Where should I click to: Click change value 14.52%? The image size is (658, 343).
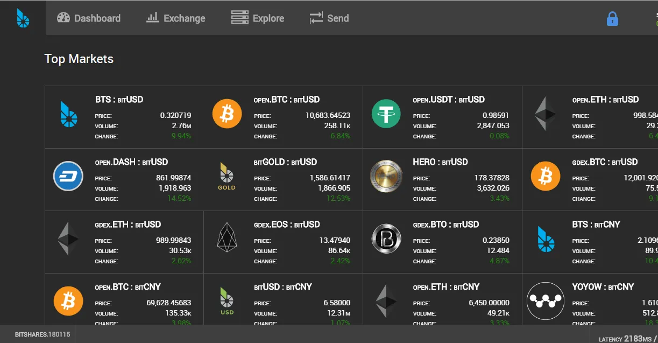pyautogui.click(x=179, y=198)
